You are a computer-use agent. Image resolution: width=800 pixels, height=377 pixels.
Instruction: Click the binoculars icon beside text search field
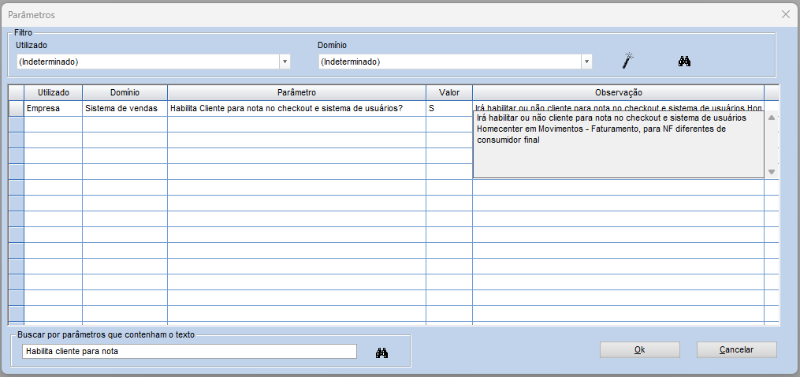coord(382,352)
